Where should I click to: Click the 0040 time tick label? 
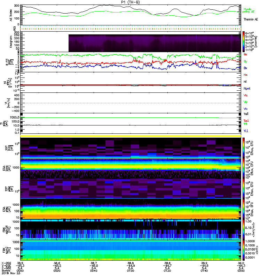point(94,271)
